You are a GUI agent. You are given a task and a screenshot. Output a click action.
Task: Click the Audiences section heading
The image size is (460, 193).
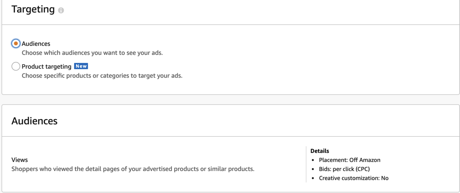(34, 121)
